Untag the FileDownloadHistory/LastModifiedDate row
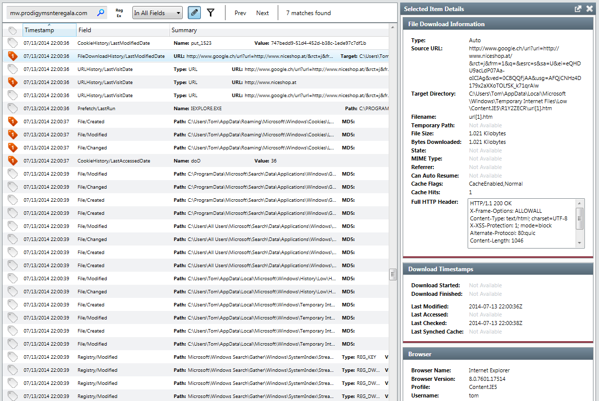599x401 pixels. (x=13, y=56)
